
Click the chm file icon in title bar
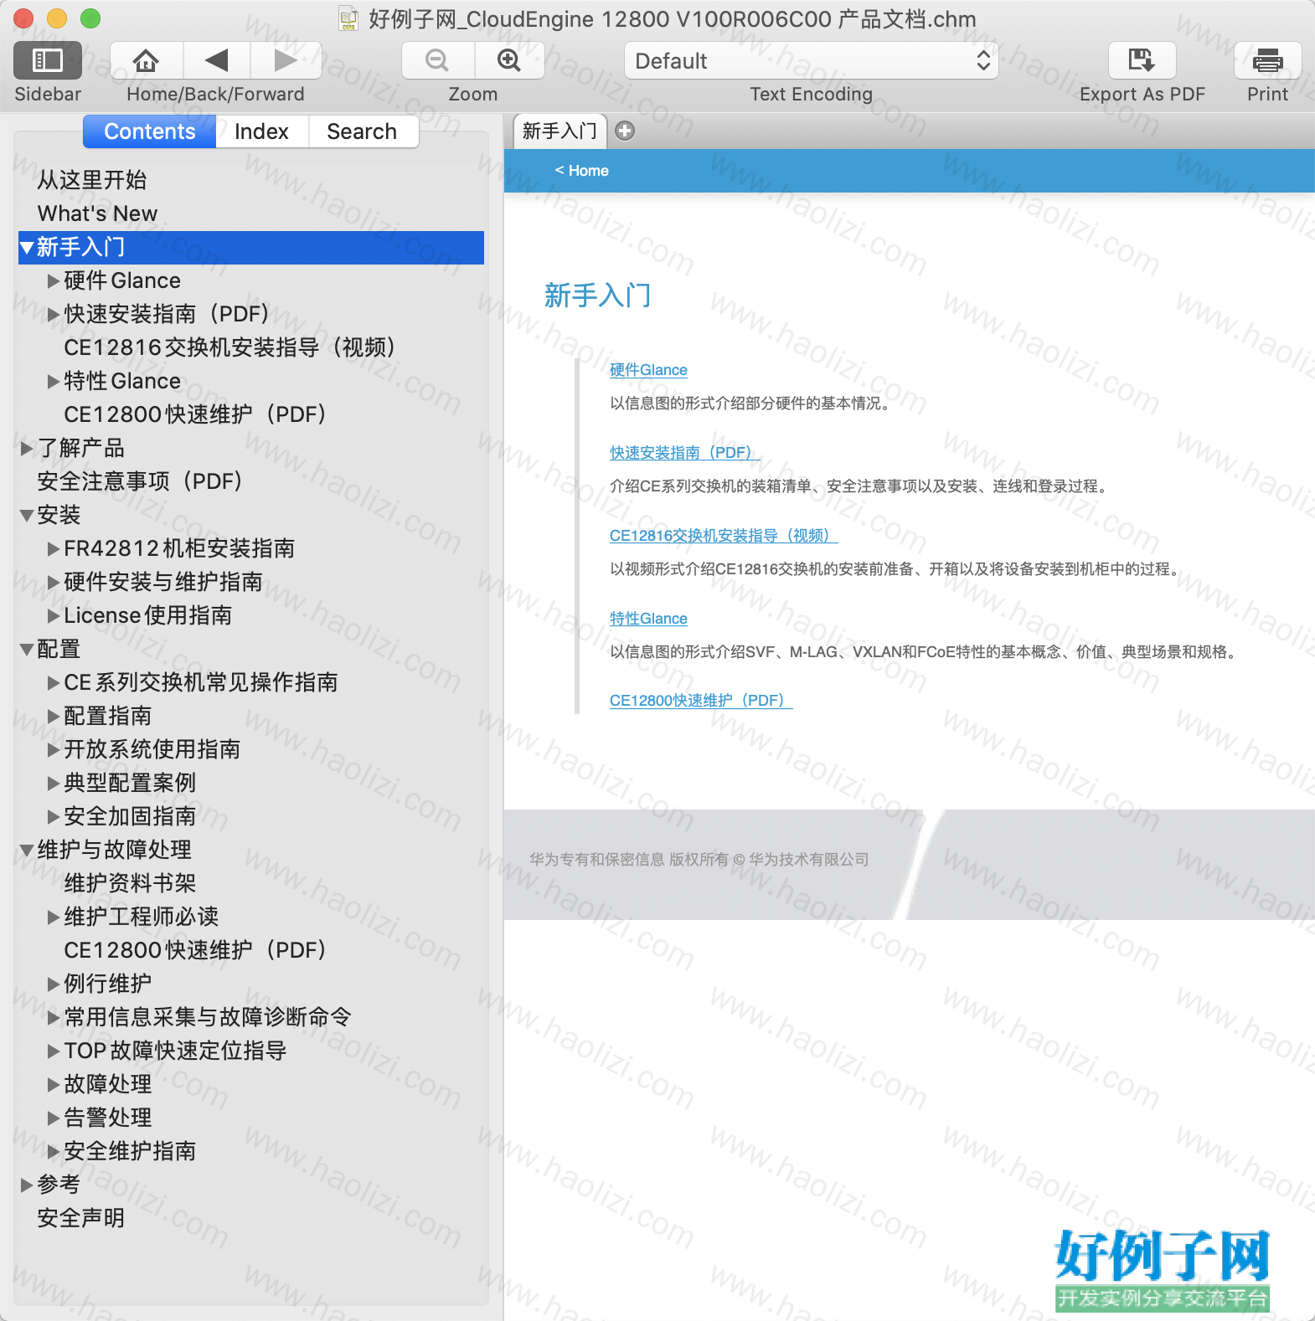348,18
